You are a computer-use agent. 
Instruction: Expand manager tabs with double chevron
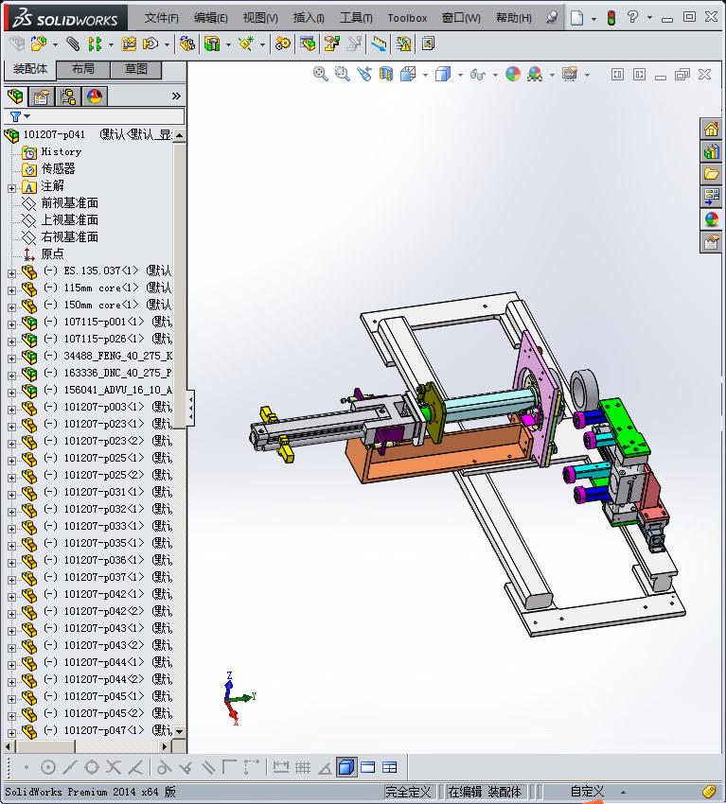(176, 96)
